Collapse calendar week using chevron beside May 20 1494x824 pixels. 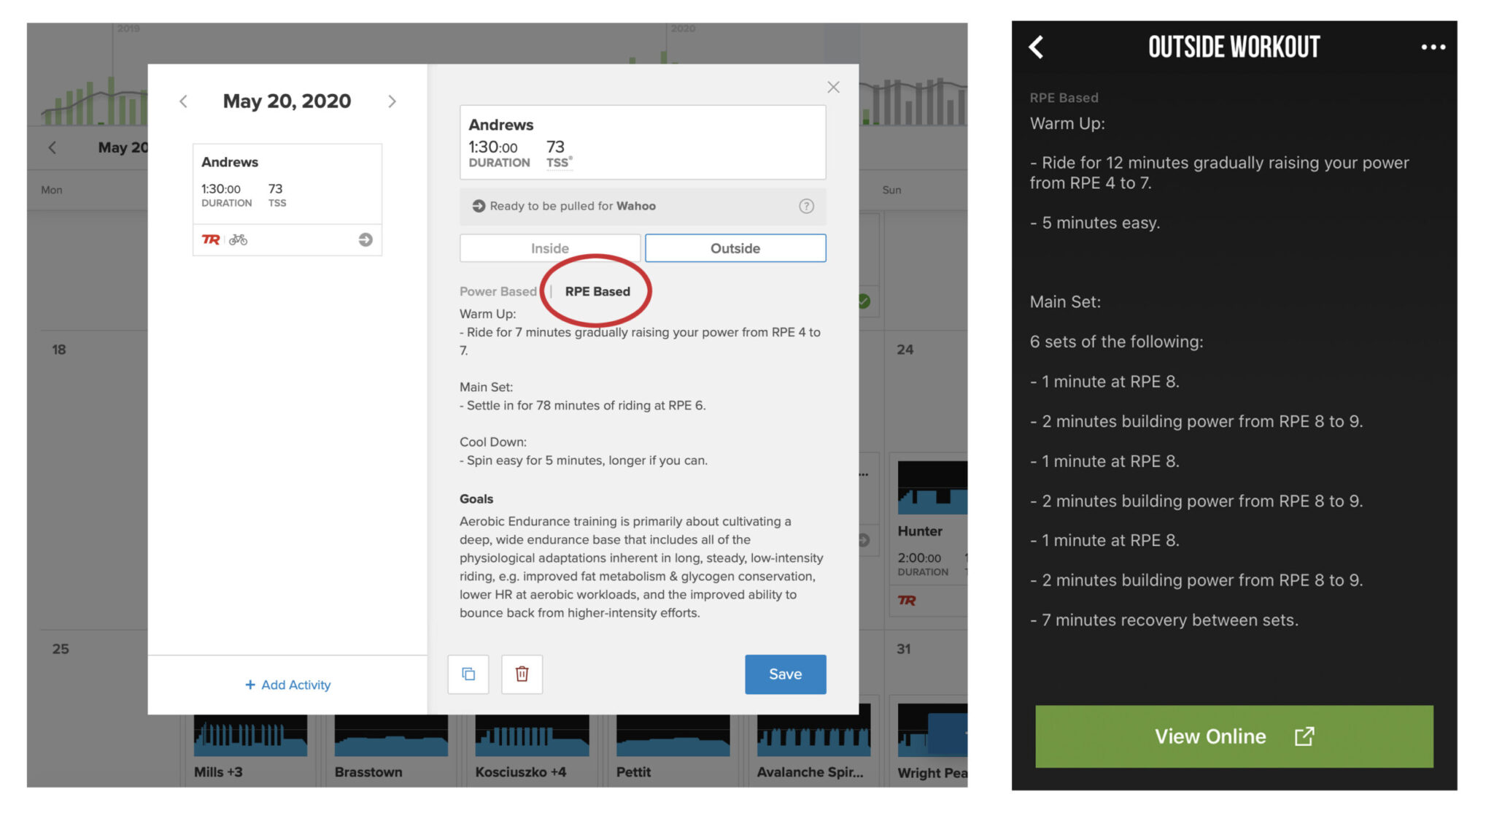click(53, 147)
